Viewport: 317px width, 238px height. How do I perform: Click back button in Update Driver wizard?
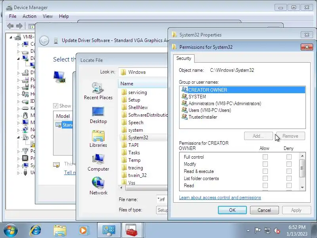[x=44, y=40]
